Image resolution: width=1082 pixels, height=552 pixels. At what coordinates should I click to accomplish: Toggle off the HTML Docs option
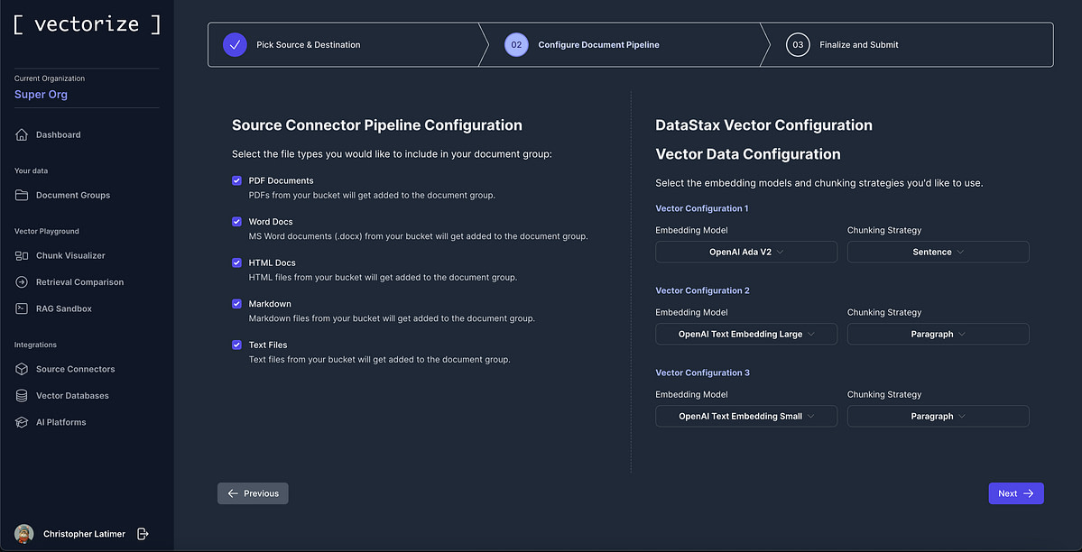click(x=236, y=262)
